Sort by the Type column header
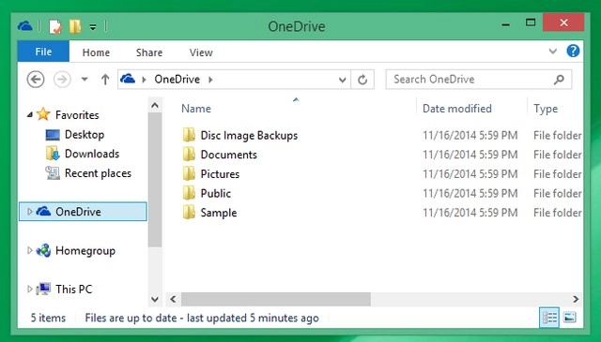Image resolution: width=601 pixels, height=342 pixels. click(546, 109)
